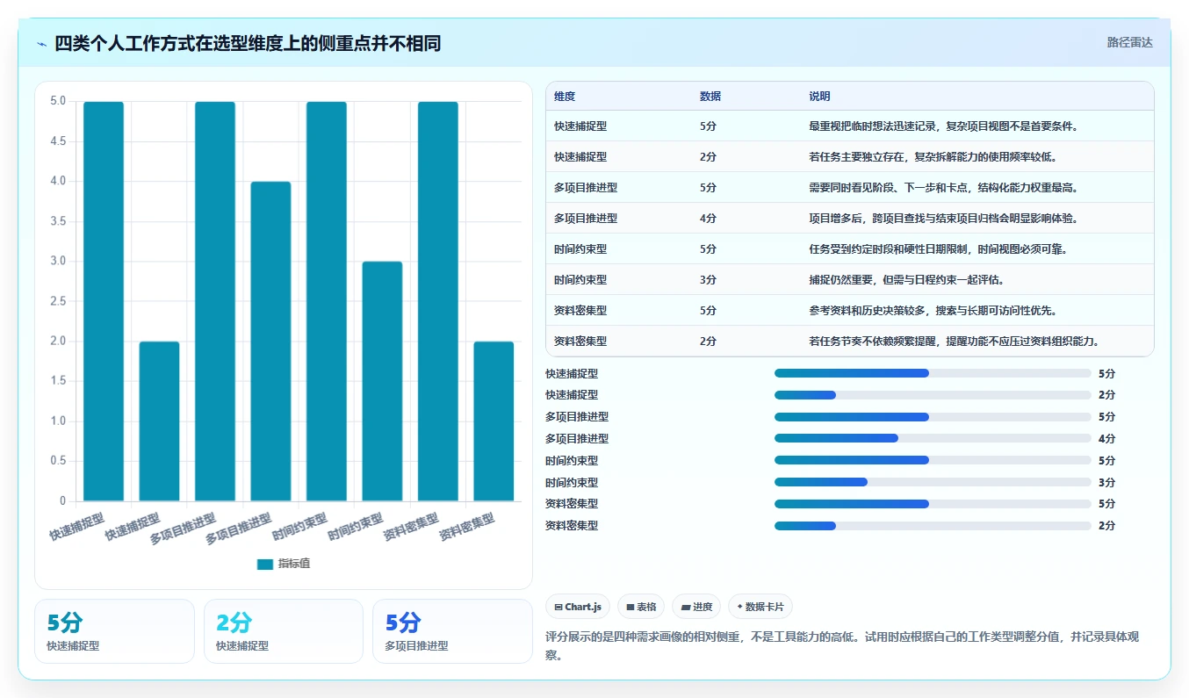Image resolution: width=1189 pixels, height=698 pixels.
Task: Click the 时间约束型 progress bar at 3分
Action: click(933, 482)
